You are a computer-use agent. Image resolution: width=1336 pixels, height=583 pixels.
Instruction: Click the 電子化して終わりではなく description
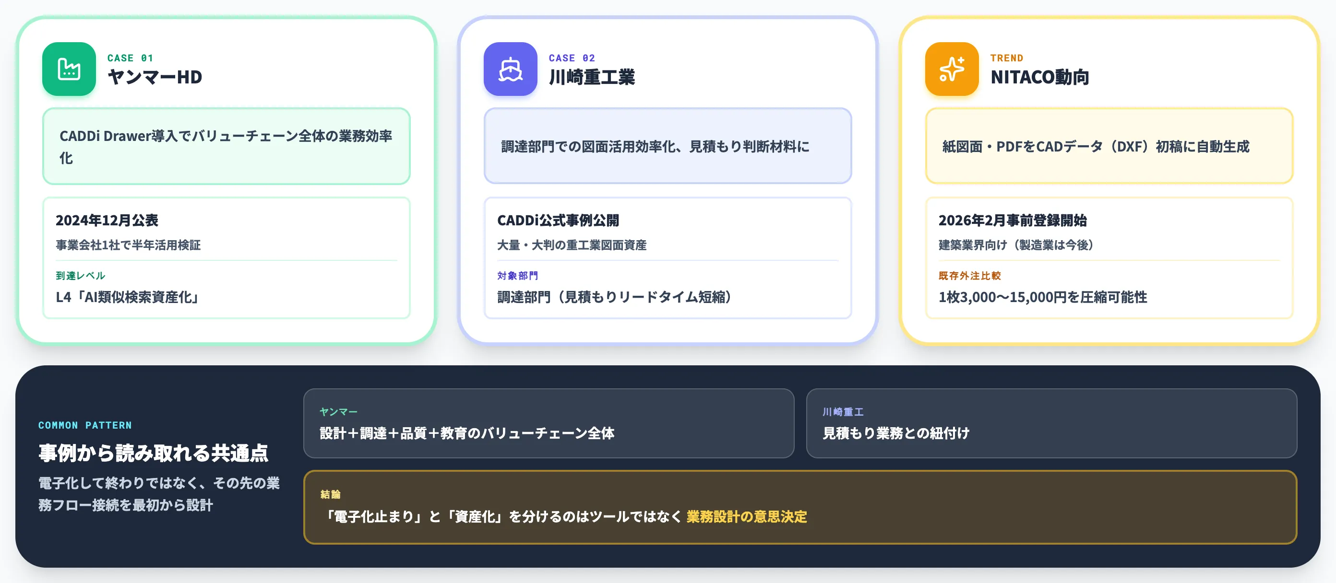coord(159,494)
